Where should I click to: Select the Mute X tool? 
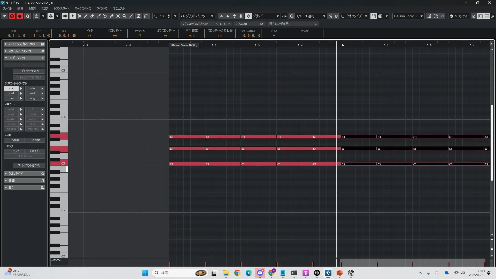coord(118,16)
